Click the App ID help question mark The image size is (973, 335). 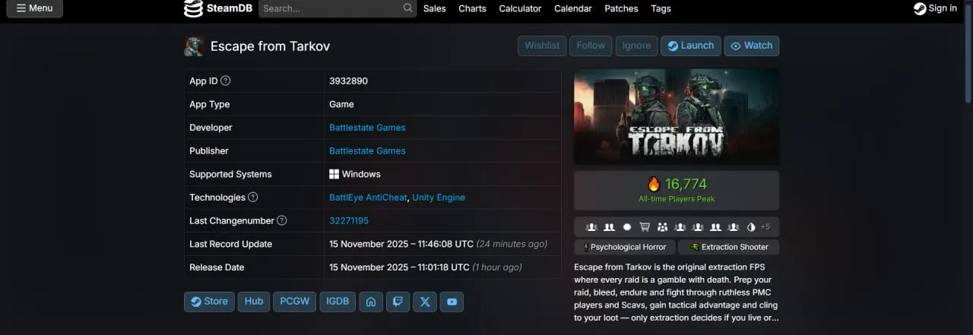coord(226,81)
